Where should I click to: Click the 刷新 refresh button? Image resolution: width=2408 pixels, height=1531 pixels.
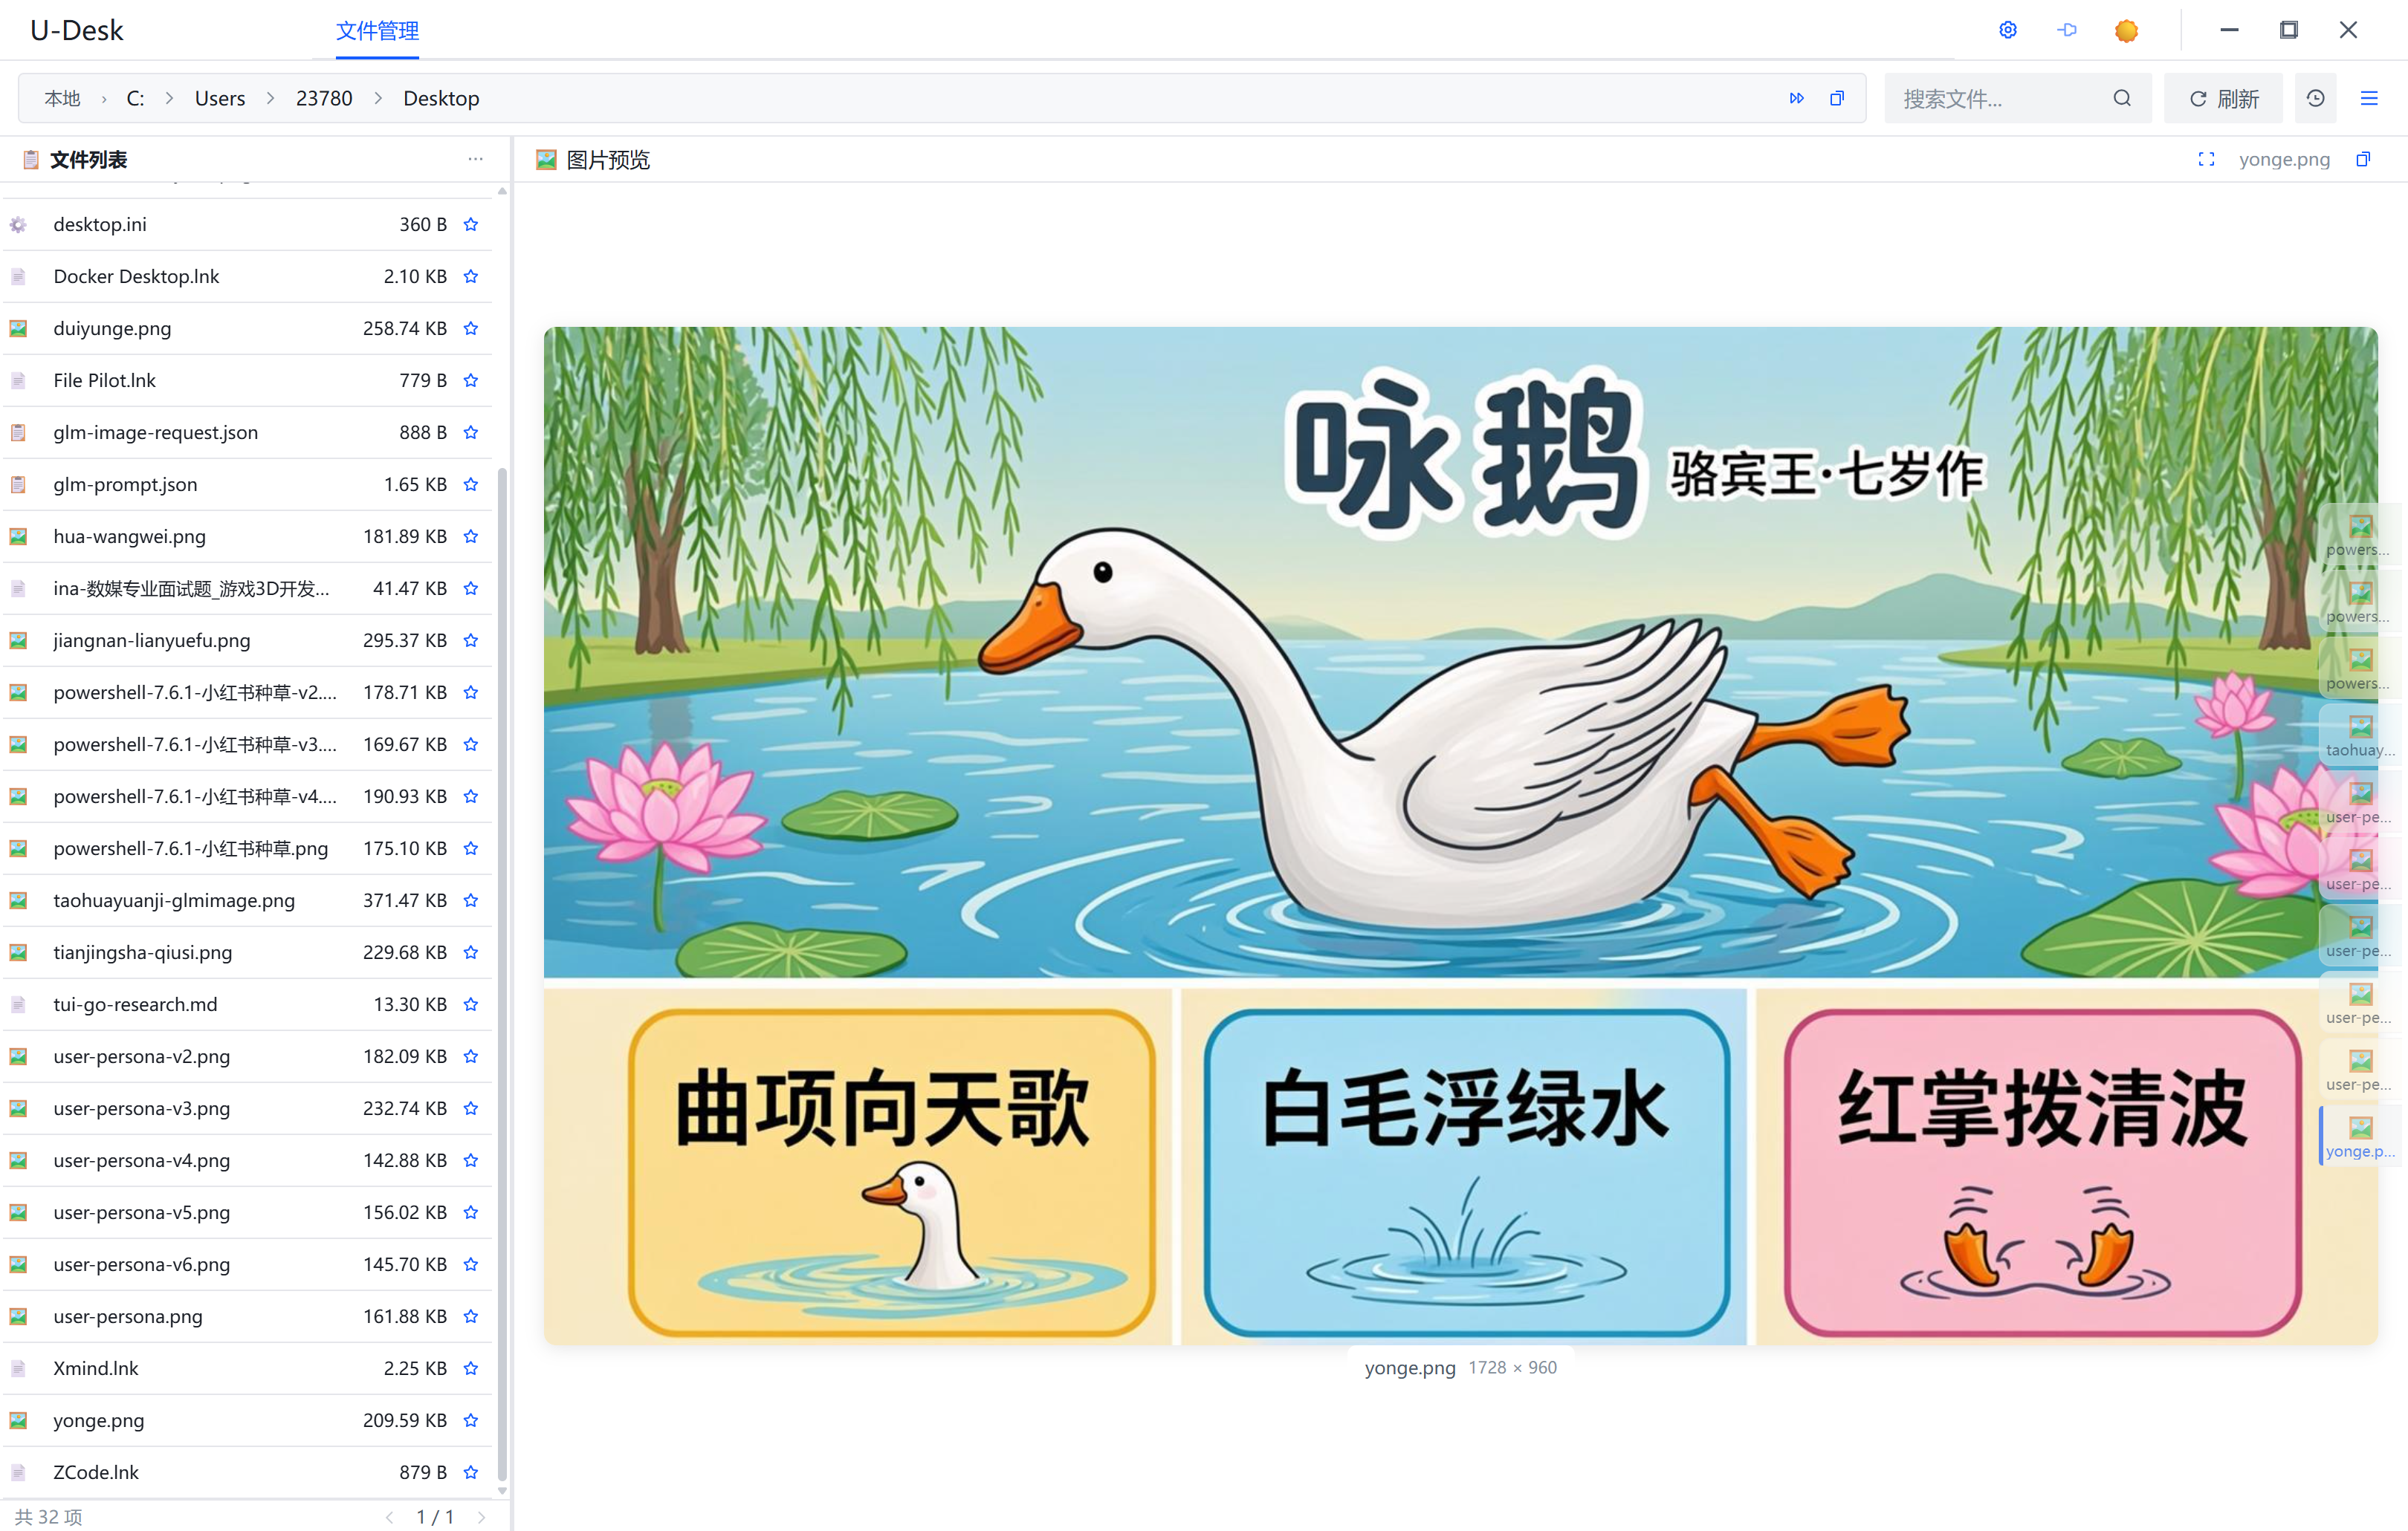pyautogui.click(x=2223, y=98)
